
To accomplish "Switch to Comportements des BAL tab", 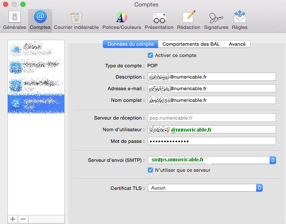I will [191, 44].
